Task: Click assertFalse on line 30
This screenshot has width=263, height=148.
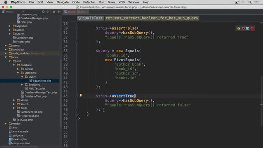Action: click(x=124, y=28)
